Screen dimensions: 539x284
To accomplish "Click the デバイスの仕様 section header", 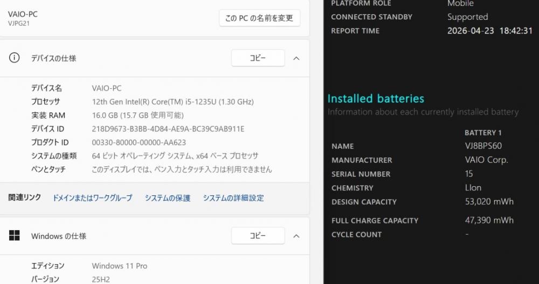I will point(54,58).
